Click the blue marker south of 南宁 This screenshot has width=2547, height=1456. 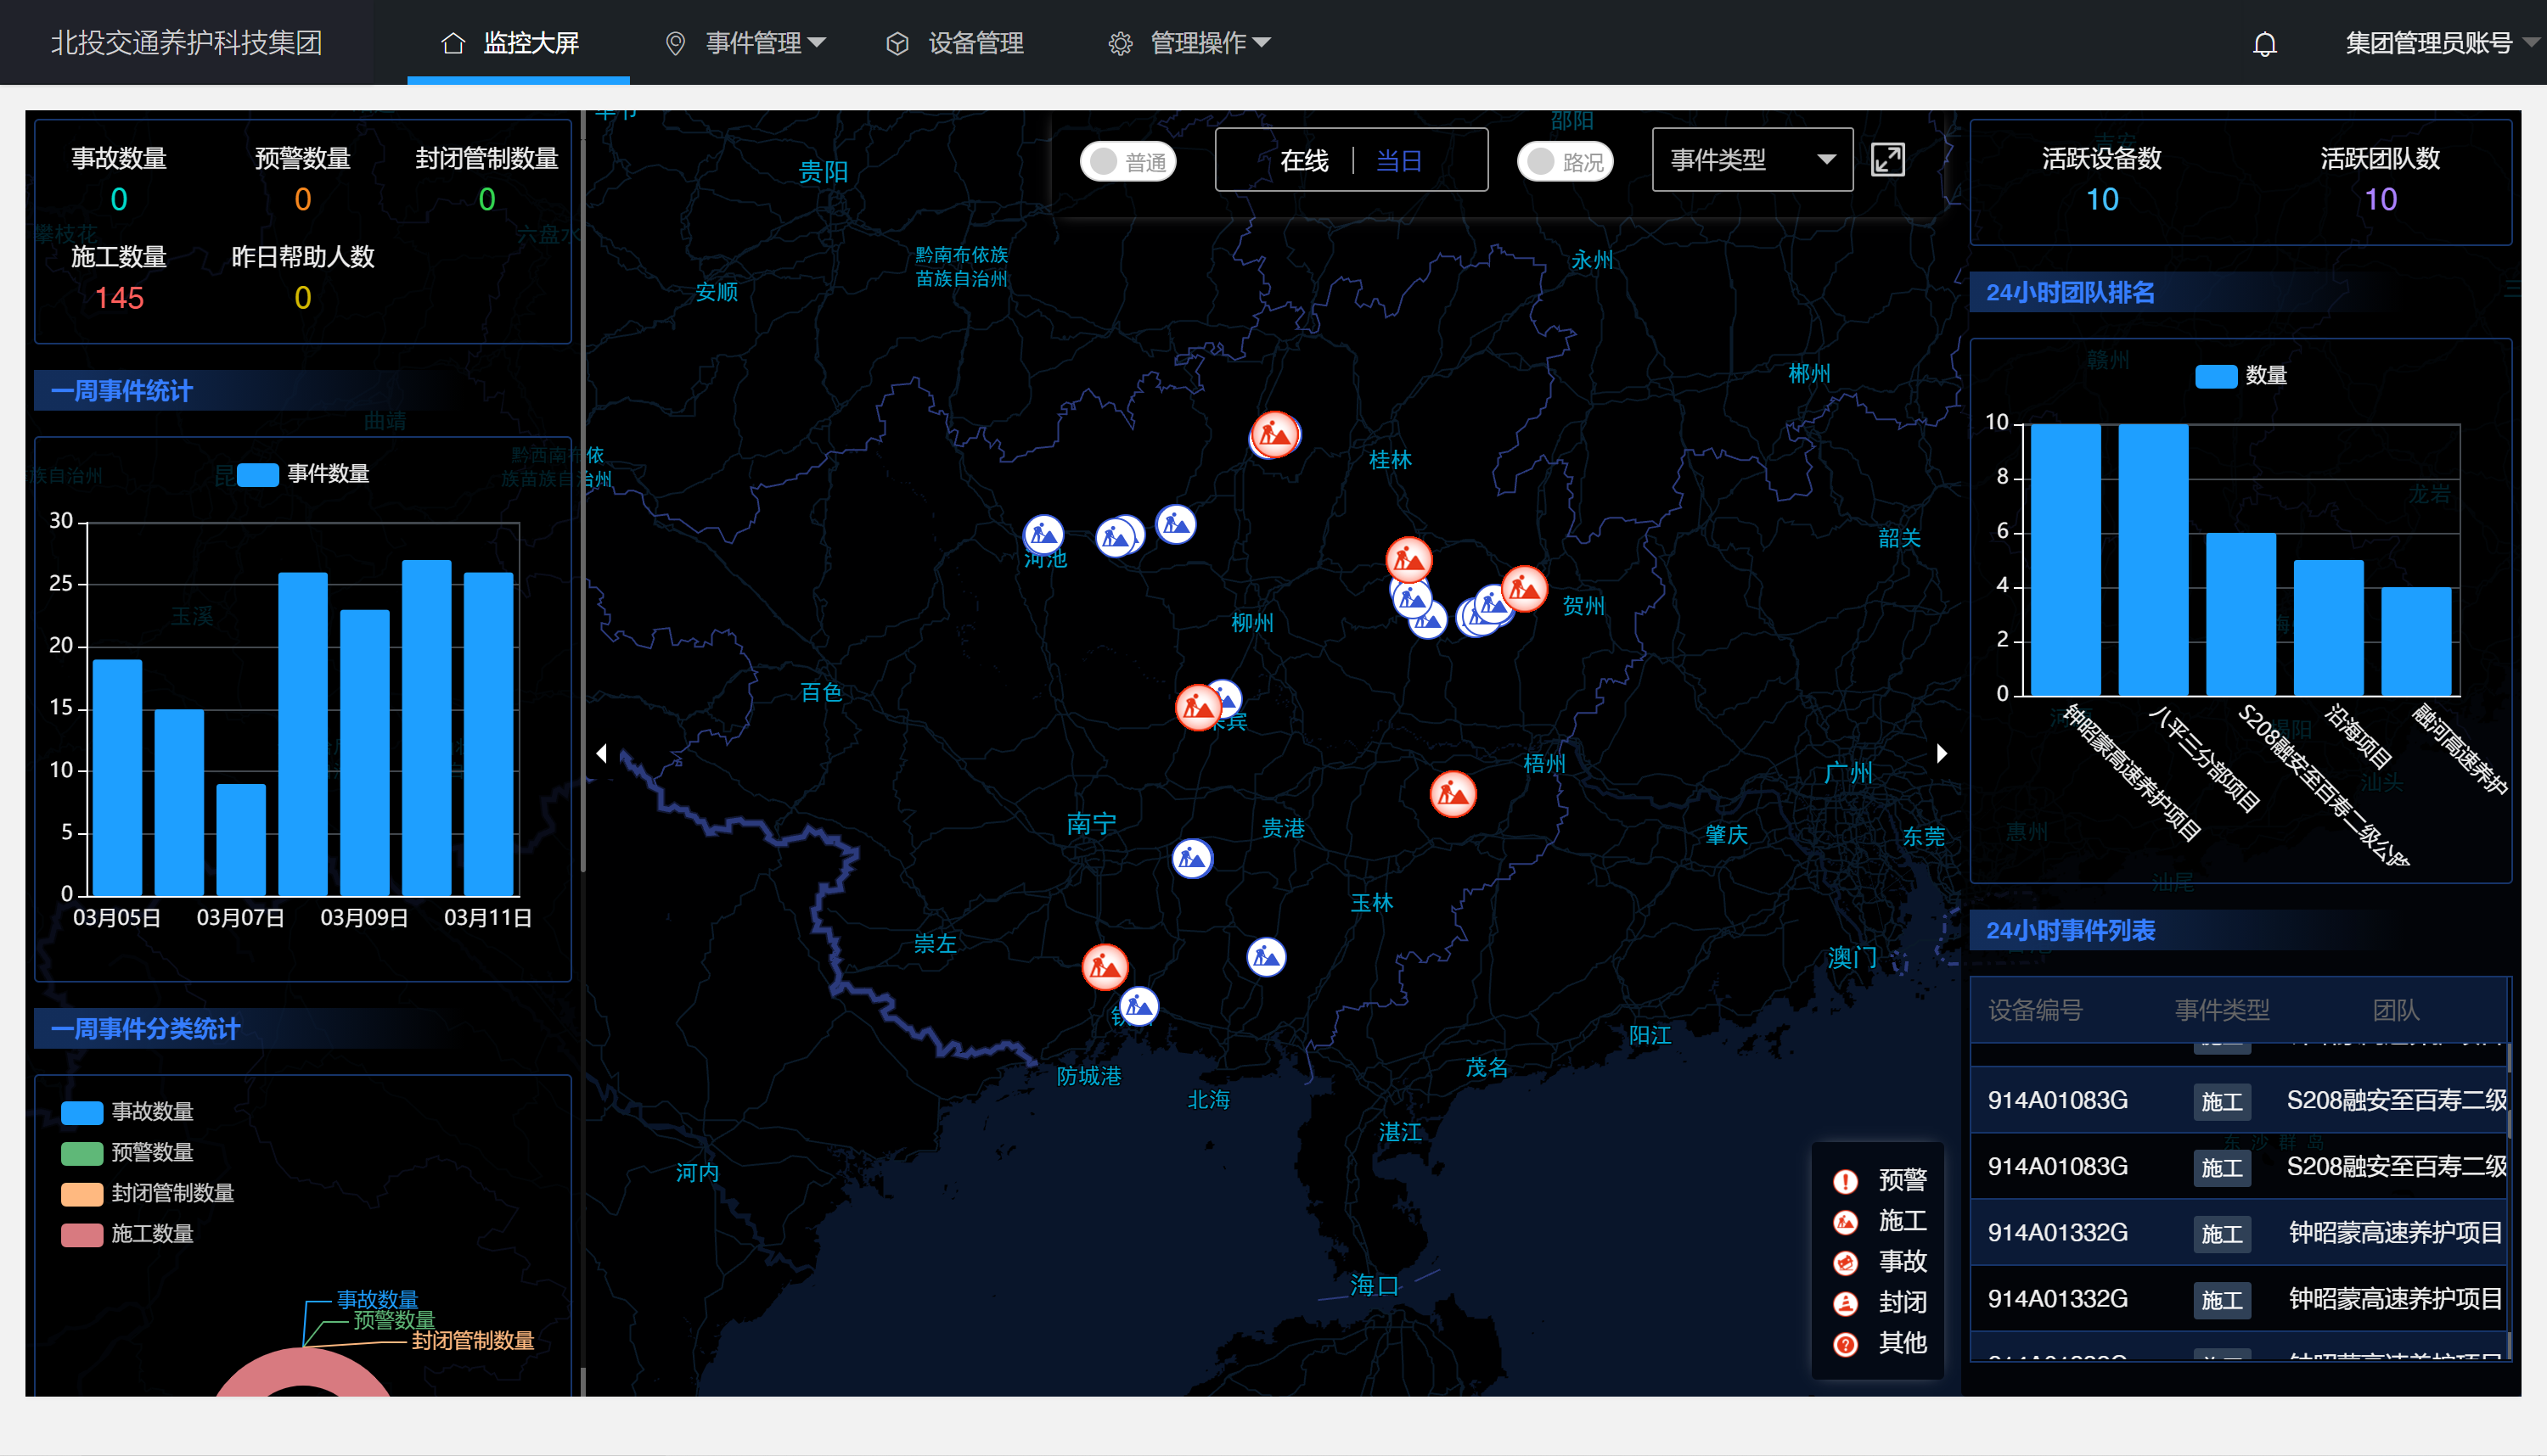pyautogui.click(x=1191, y=858)
